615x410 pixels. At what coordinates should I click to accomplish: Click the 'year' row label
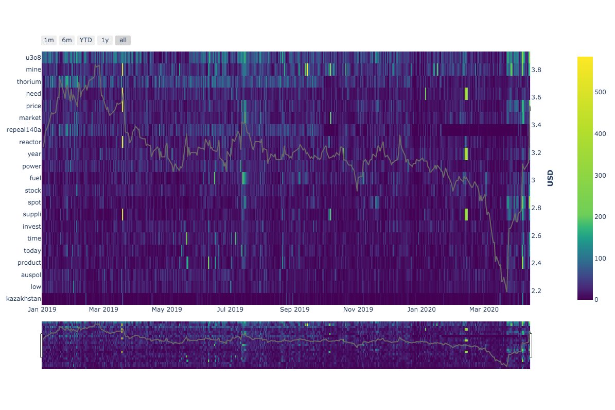pos(34,154)
